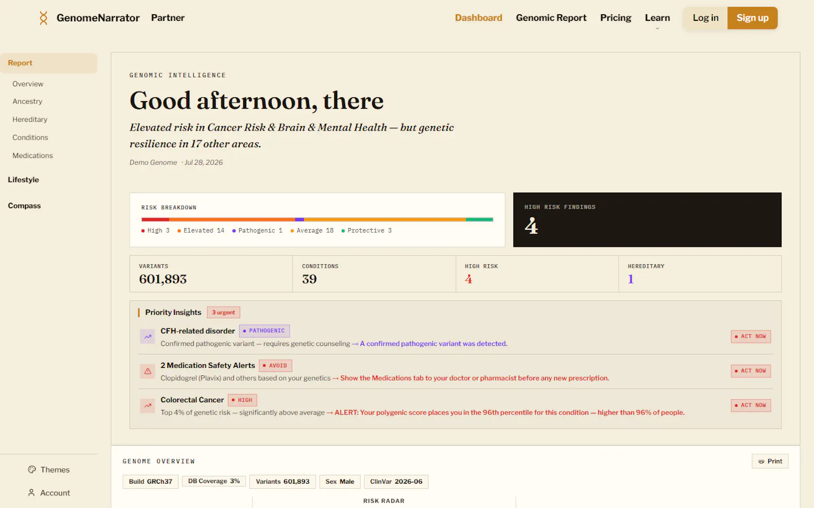The image size is (814, 508).
Task: Click the Show the Medications tab message
Action: tap(475, 378)
